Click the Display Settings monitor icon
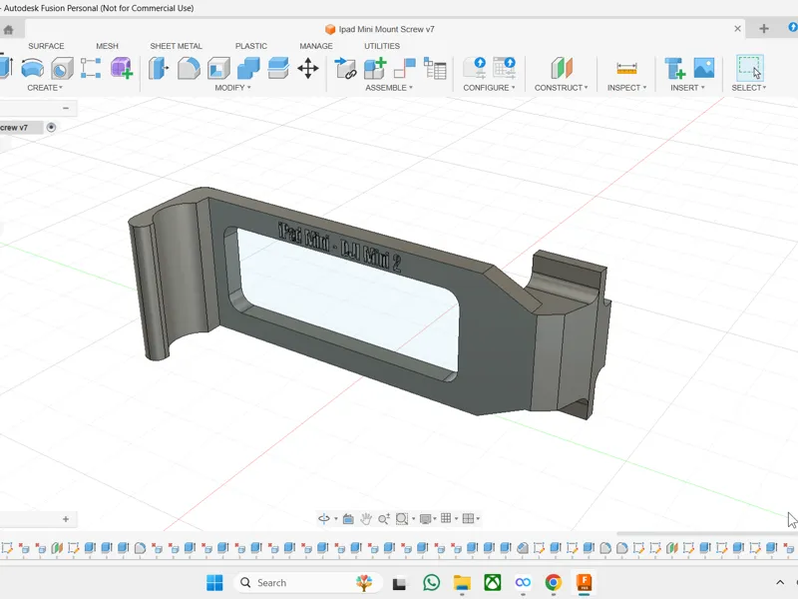The image size is (798, 599). (x=426, y=518)
